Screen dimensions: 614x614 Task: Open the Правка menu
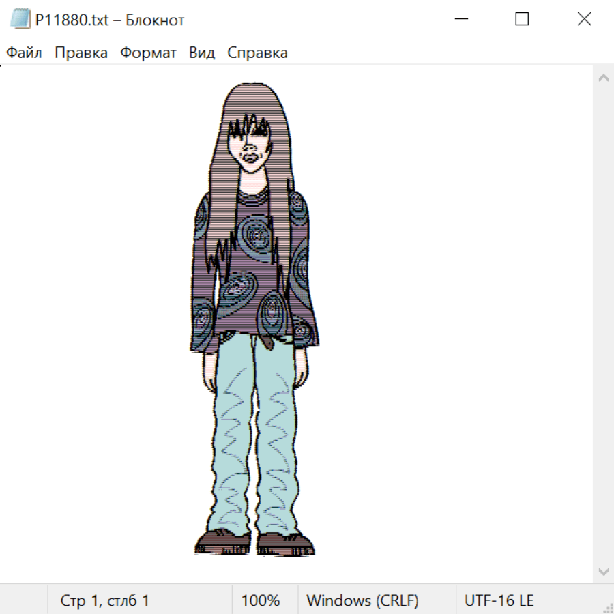click(81, 53)
